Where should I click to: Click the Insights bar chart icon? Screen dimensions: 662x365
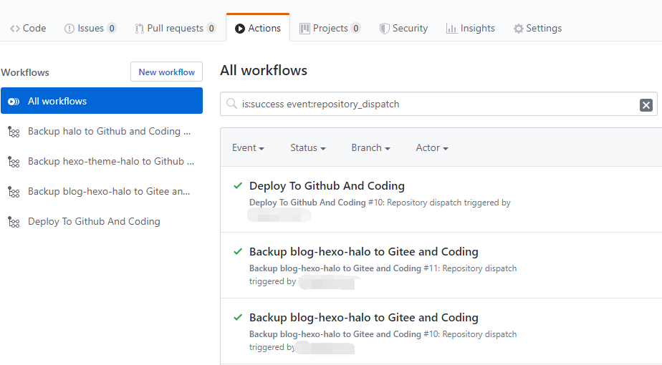[451, 29]
